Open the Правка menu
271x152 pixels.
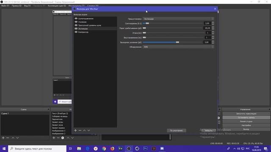point(17,5)
